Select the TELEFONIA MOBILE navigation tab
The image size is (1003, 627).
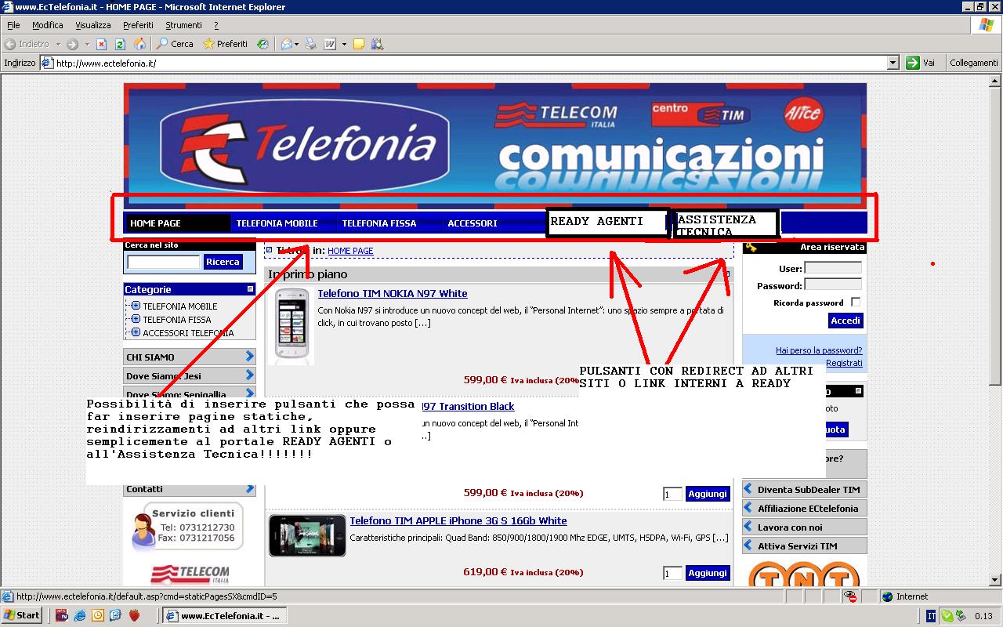(283, 223)
